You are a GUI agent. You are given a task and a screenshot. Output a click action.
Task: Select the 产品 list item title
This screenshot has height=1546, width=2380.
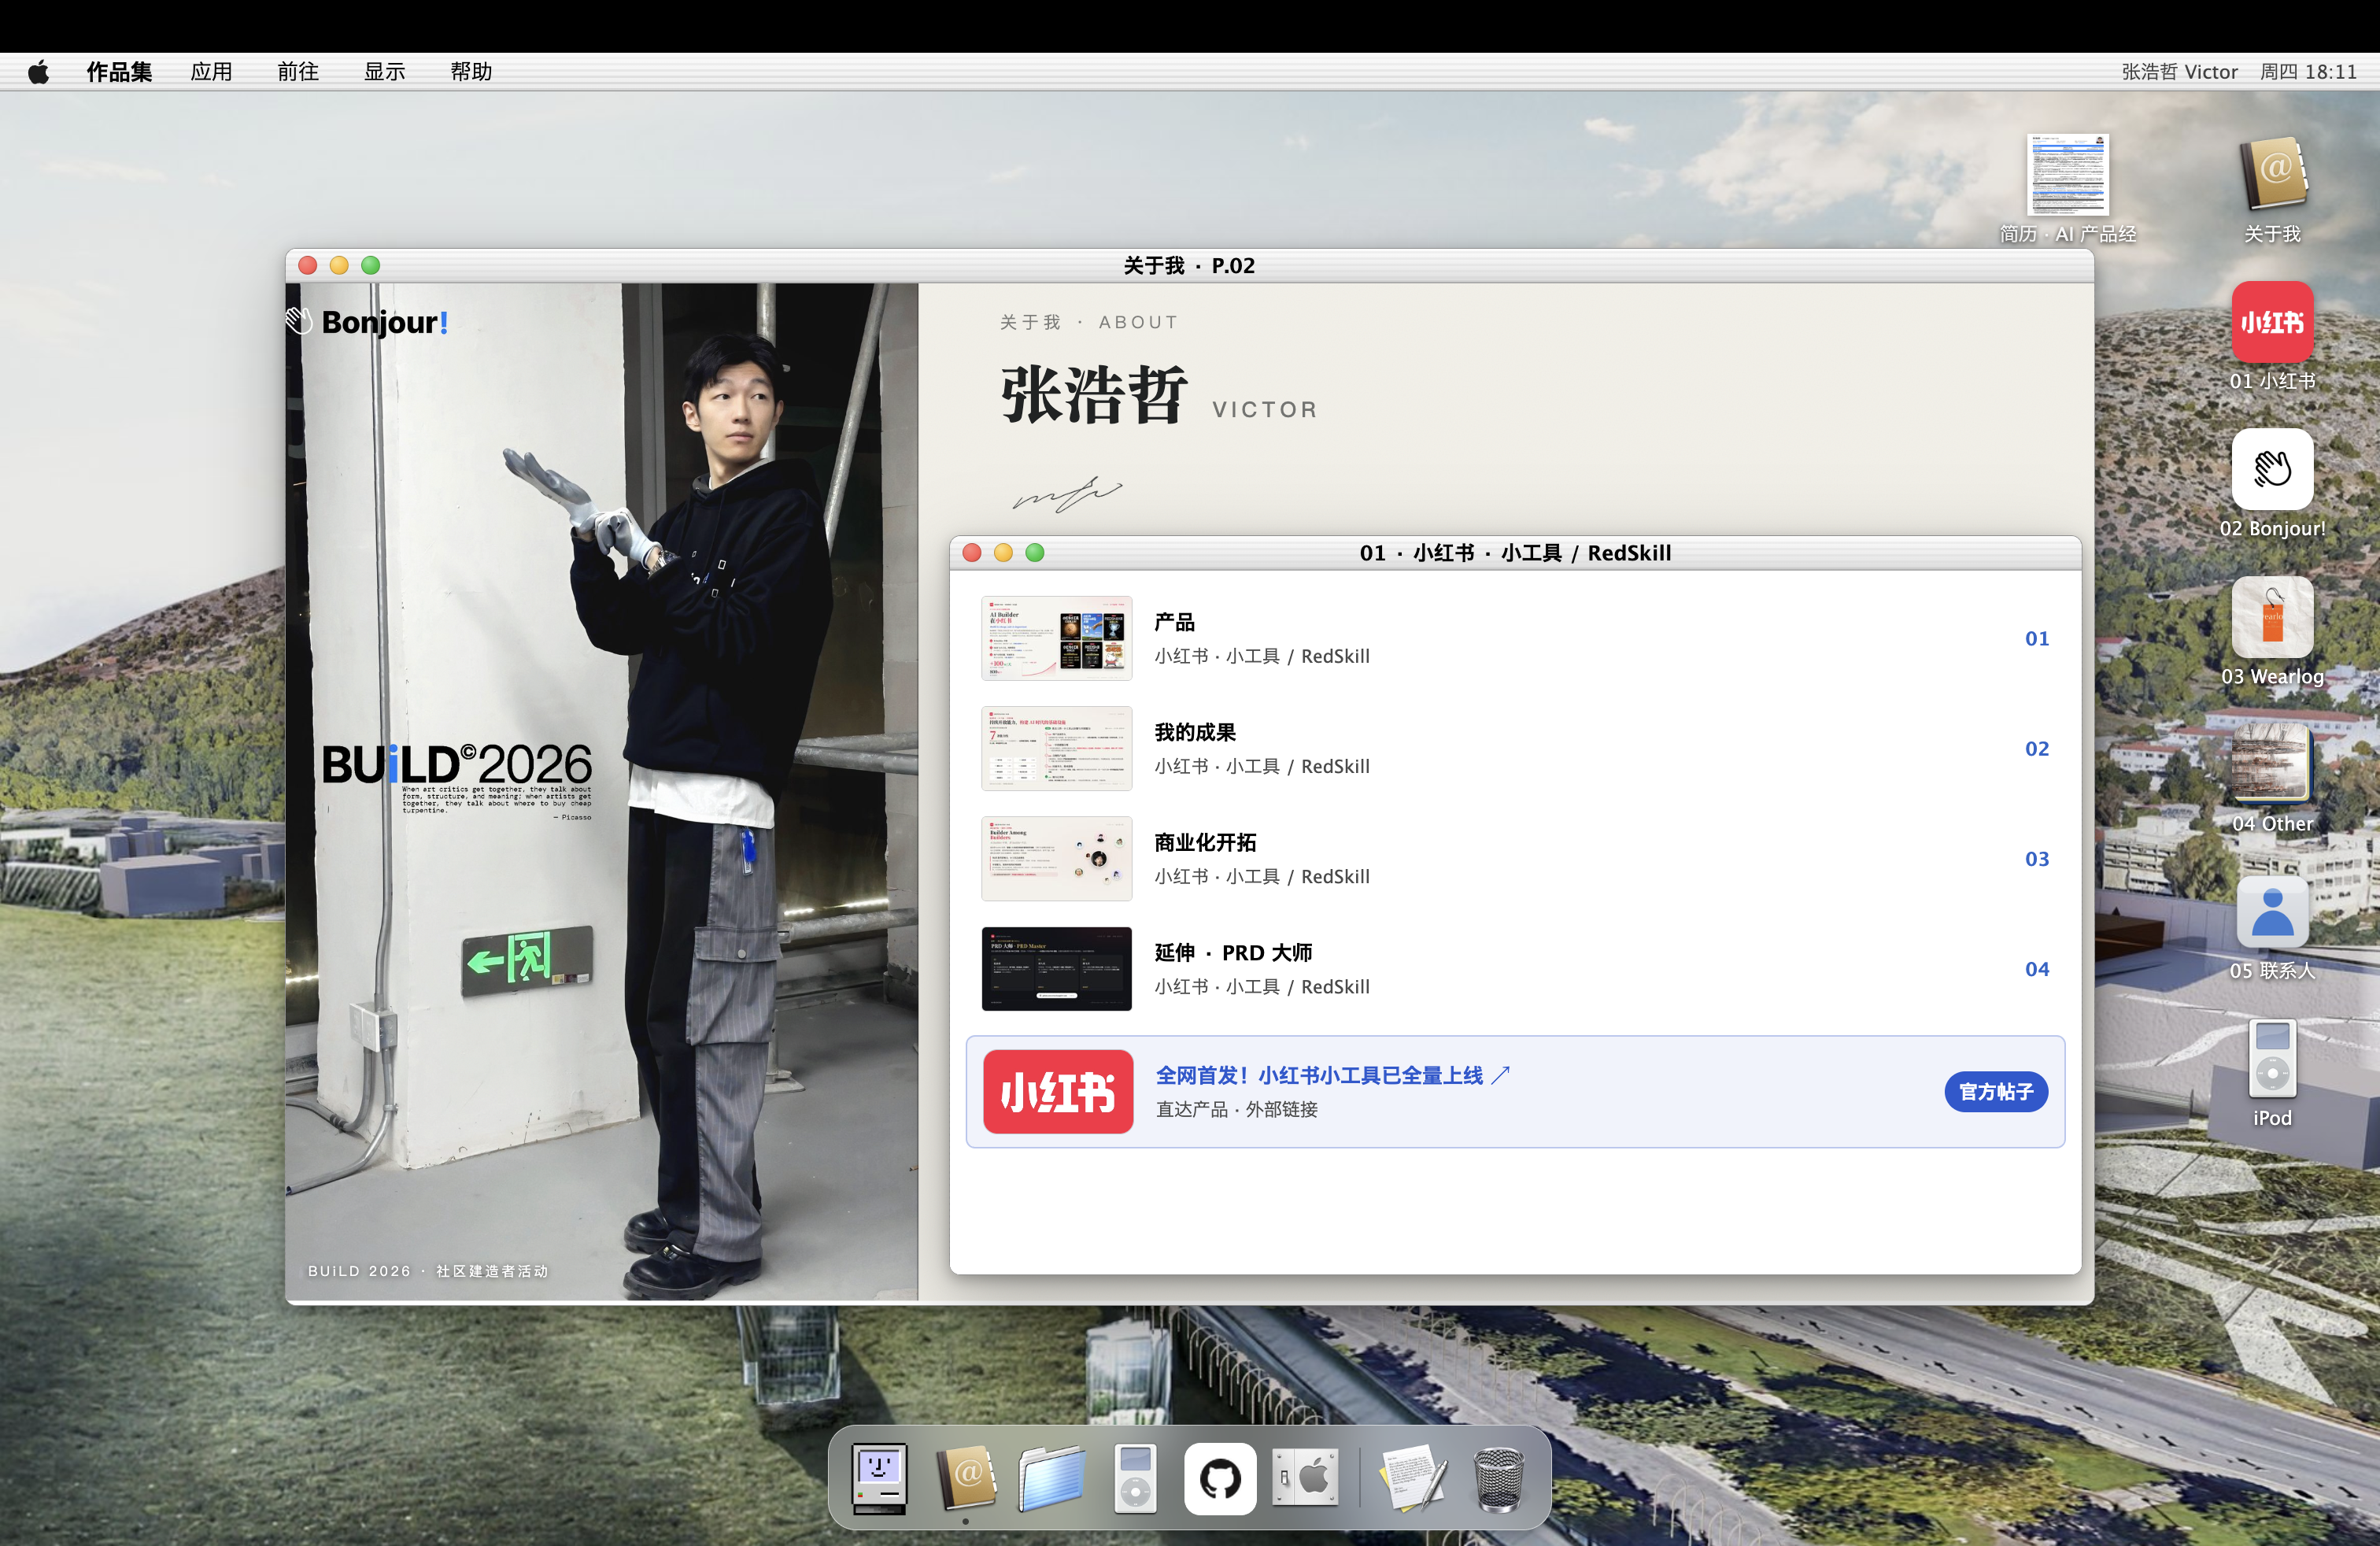tap(1174, 622)
